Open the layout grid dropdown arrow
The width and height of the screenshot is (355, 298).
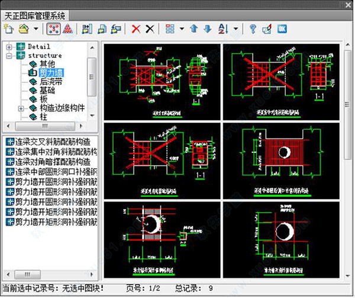[x=181, y=28]
